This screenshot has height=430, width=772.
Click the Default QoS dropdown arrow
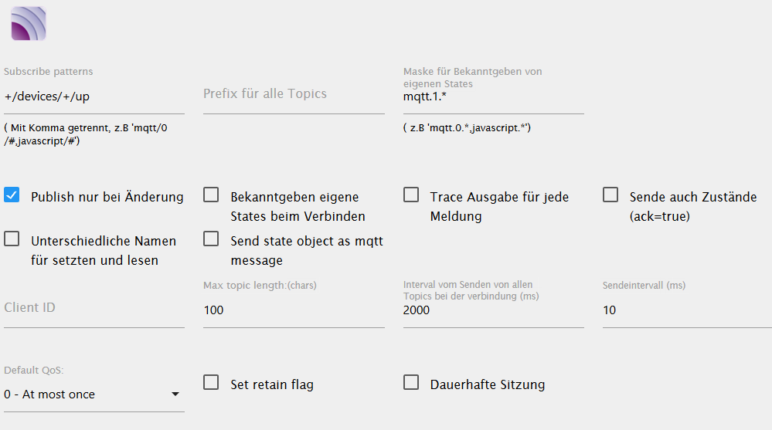point(175,394)
